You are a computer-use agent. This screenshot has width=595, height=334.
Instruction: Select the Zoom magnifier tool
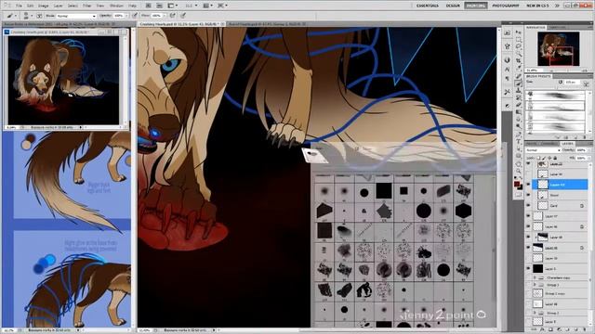[519, 171]
